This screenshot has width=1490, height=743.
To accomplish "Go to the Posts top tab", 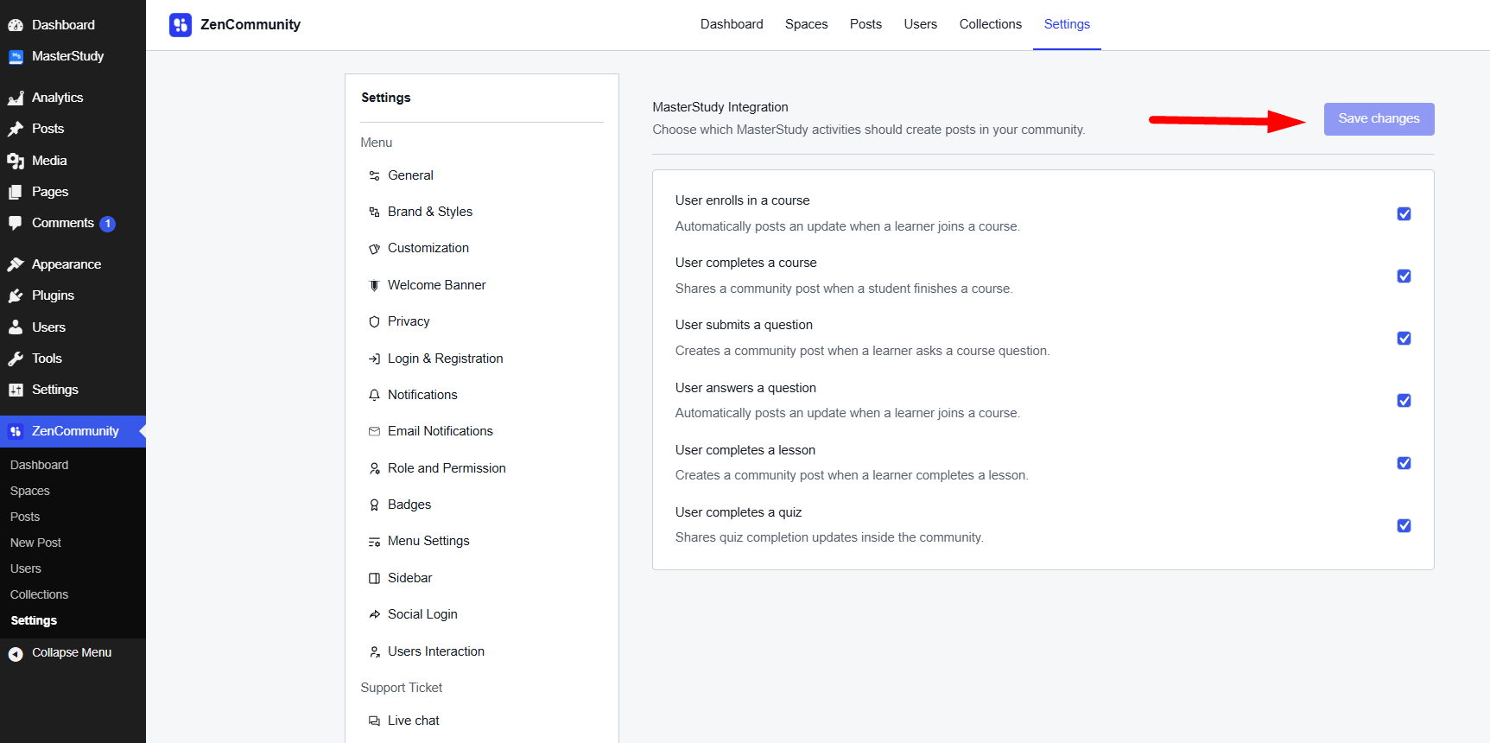I will click(x=865, y=24).
